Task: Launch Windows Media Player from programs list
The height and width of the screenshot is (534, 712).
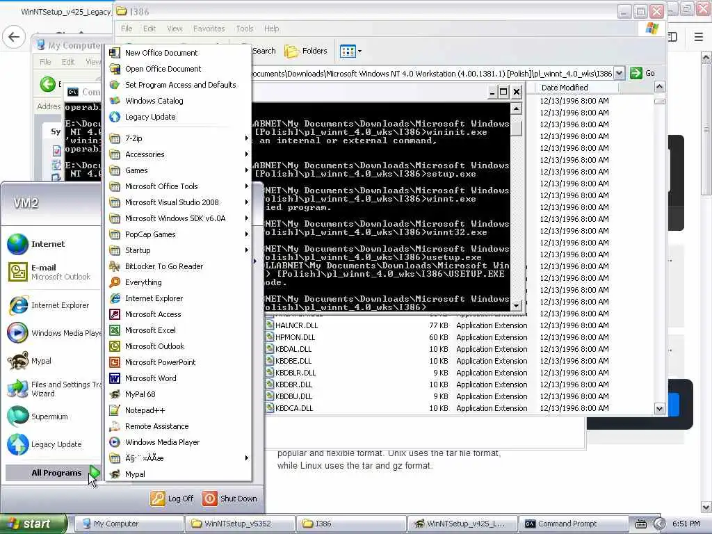Action: pos(179,442)
